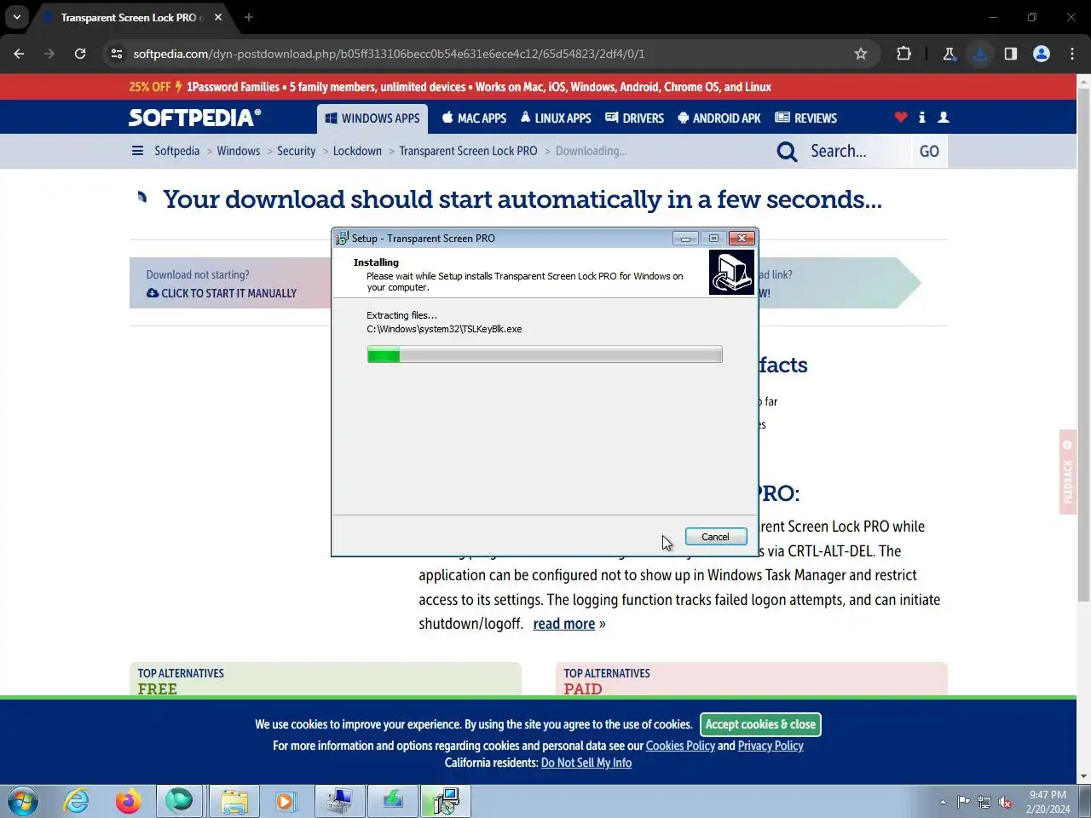The height and width of the screenshot is (818, 1091).
Task: Click to start download manually
Action: [x=222, y=293]
